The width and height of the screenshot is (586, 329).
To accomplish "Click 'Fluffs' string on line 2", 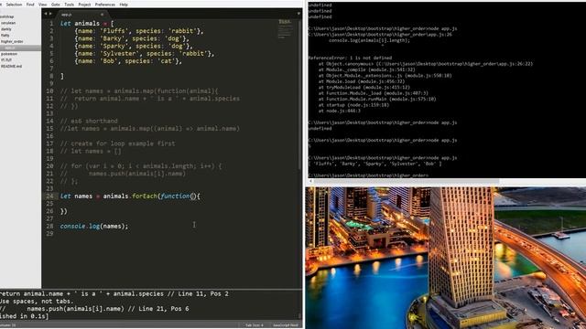I will 114,31.
